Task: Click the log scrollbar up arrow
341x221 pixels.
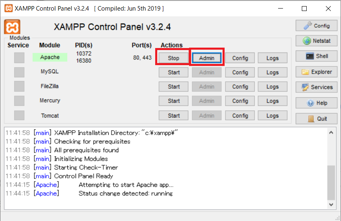Action: point(331,132)
